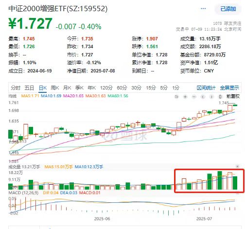This screenshot has height=229, width=245.
Task: Click the 振幅 value 1.10%
Action: pyautogui.click(x=30, y=63)
